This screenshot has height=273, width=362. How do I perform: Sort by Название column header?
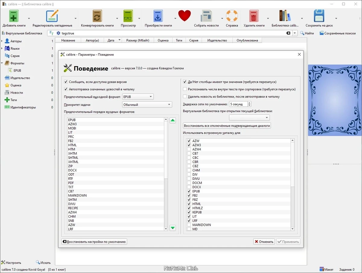[x=68, y=40]
